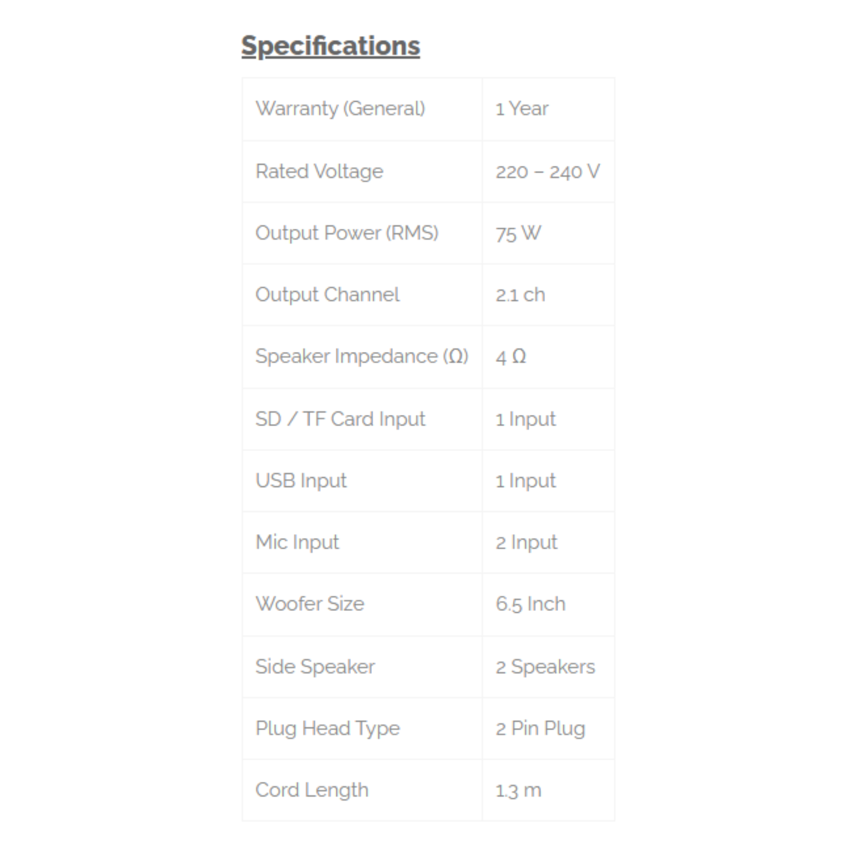
Task: Click the Specifications heading
Action: [x=330, y=46]
